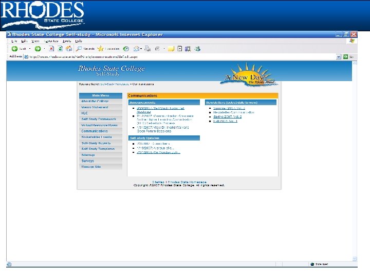370x277 pixels.
Task: Open the Forward button history dropdown arrow
Action: pyautogui.click(x=44, y=49)
